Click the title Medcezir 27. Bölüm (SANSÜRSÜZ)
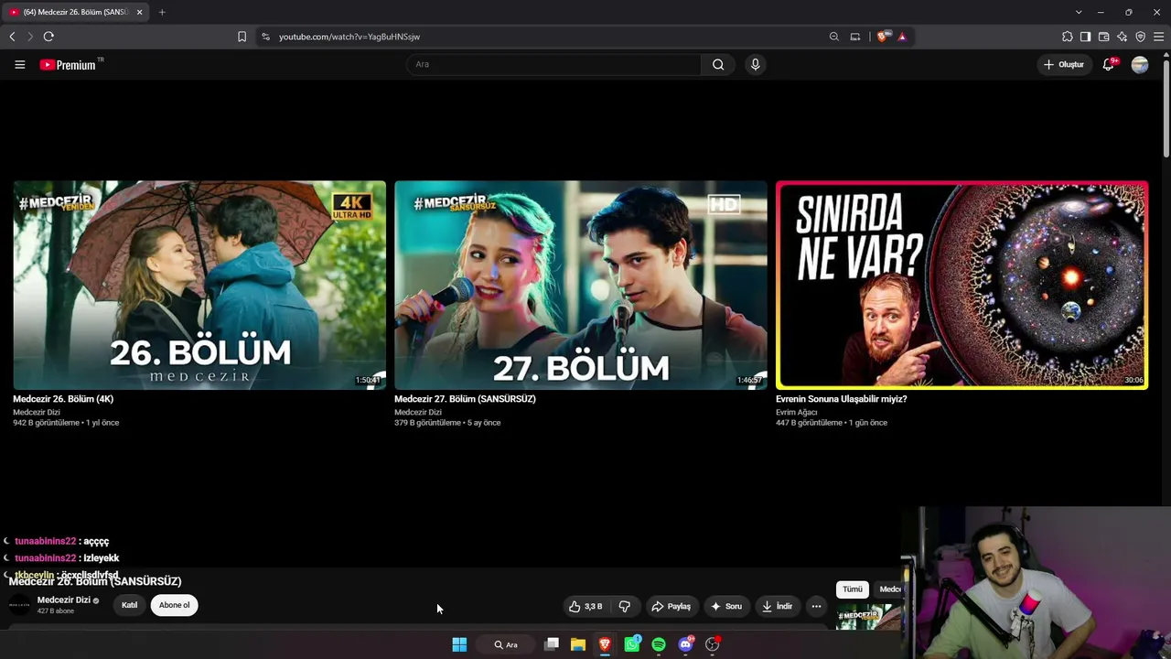This screenshot has width=1171, height=659. [x=465, y=399]
